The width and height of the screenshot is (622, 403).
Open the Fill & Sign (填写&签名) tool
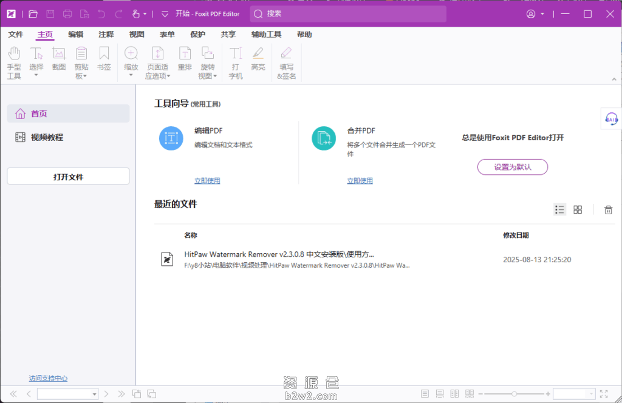[285, 61]
